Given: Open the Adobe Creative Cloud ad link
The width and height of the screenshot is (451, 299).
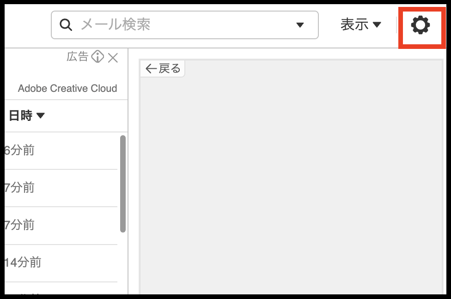Looking at the screenshot, I should 67,88.
